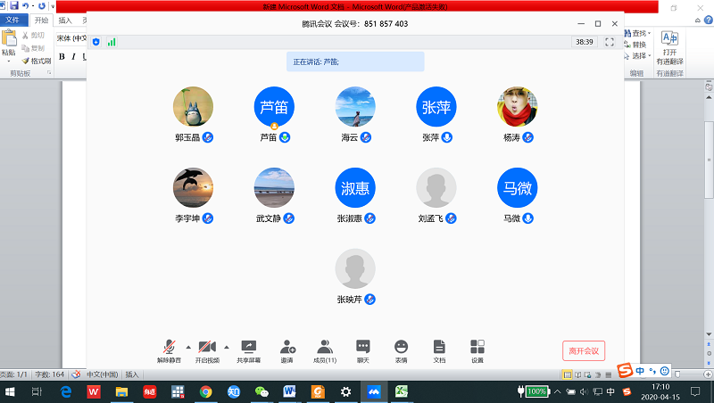The width and height of the screenshot is (714, 403).
Task: Expand video options arrow beside camera button
Action: pos(227,348)
